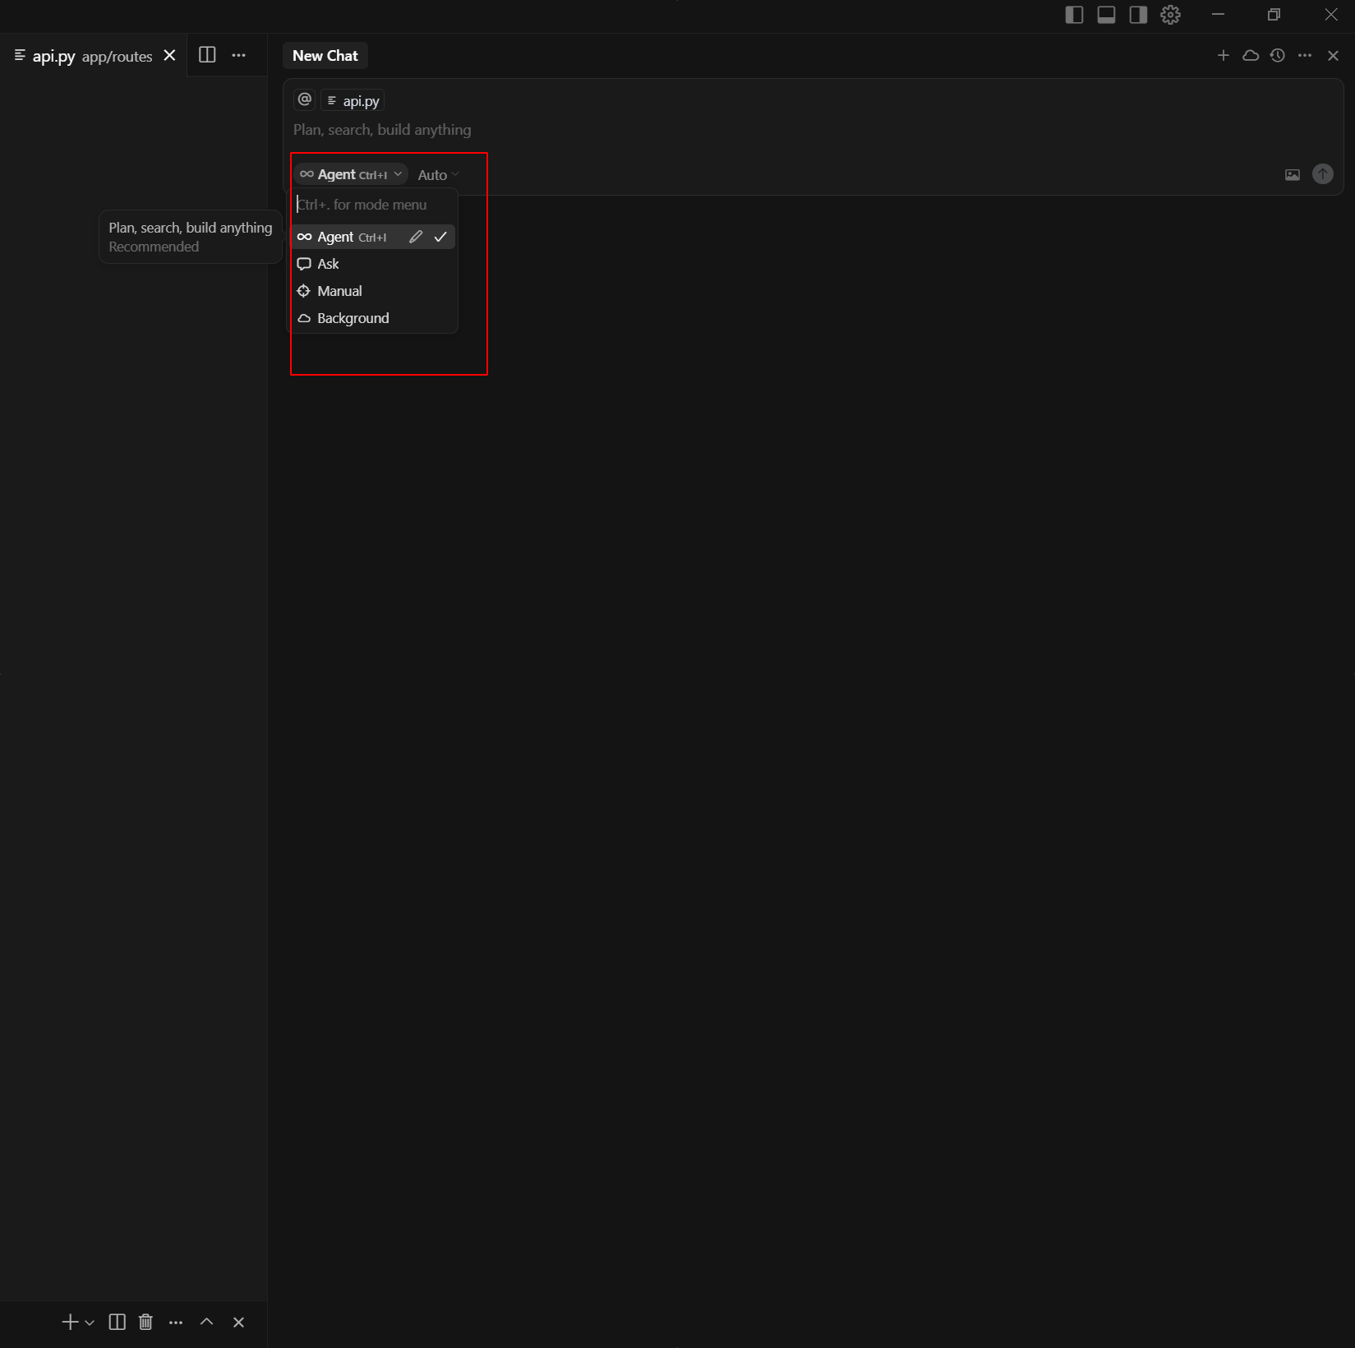Viewport: 1355px width, 1348px height.
Task: Edit Agent mode with pencil icon
Action: pyautogui.click(x=416, y=237)
